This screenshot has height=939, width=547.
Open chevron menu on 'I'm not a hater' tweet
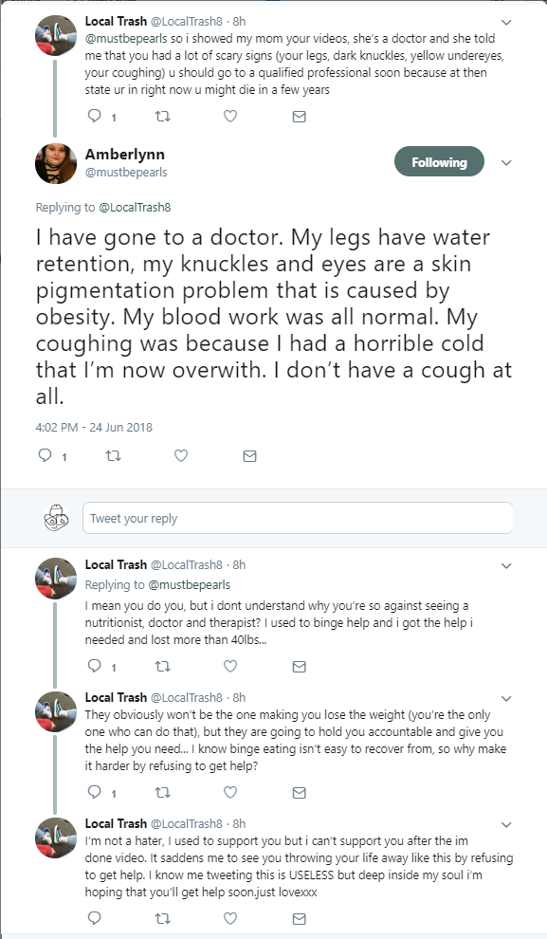click(x=506, y=824)
